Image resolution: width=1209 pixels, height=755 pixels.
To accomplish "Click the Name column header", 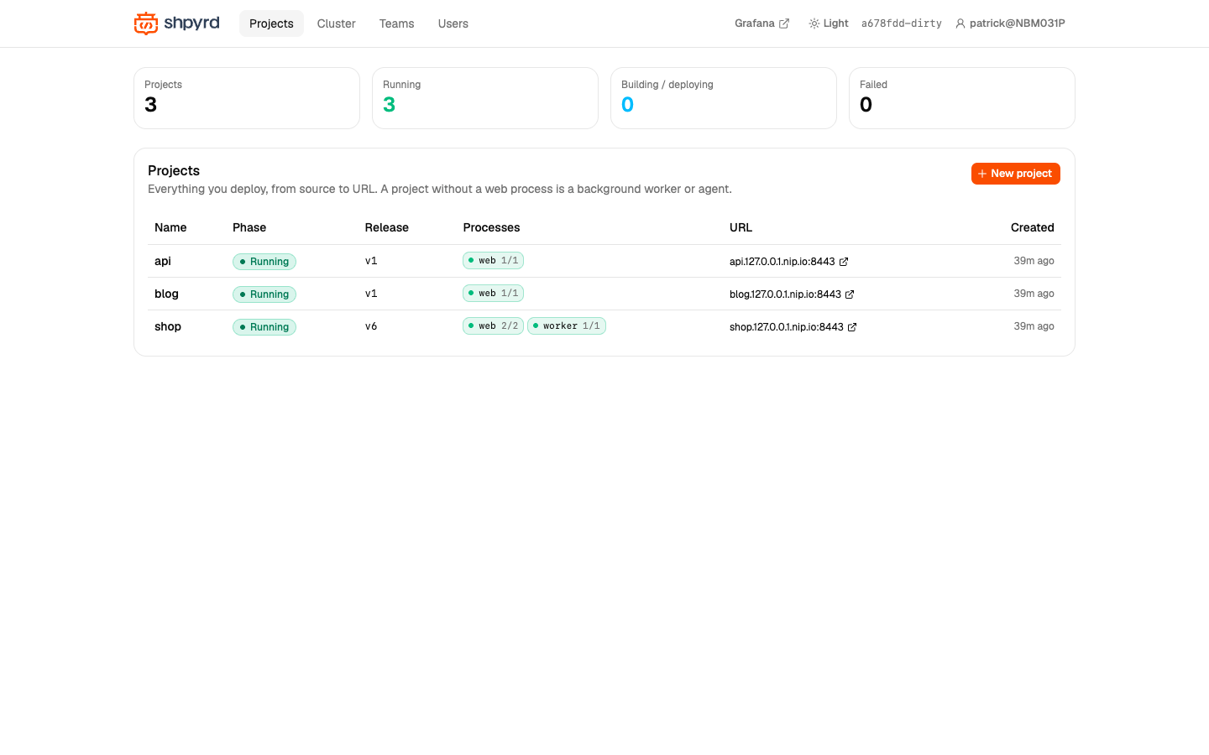I will pyautogui.click(x=170, y=227).
